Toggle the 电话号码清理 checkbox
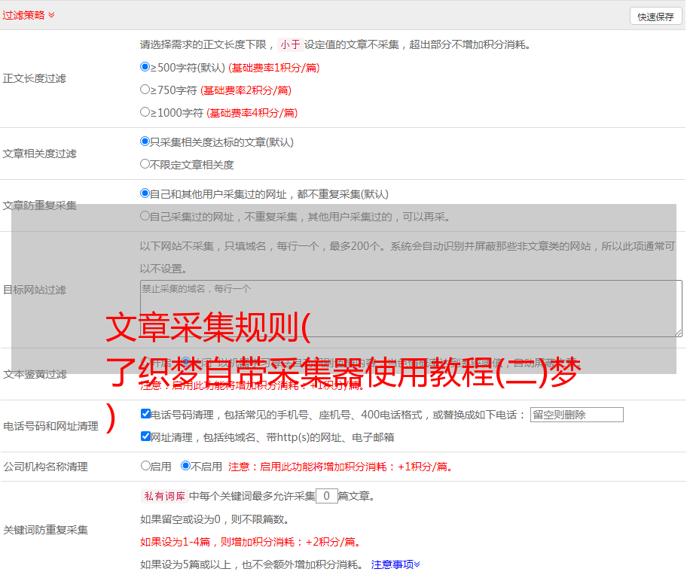 pyautogui.click(x=146, y=413)
